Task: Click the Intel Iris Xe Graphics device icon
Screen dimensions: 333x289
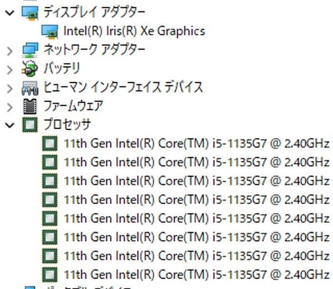Action: click(x=50, y=32)
